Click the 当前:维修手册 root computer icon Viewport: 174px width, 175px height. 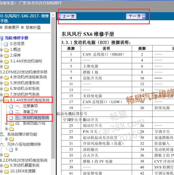pyautogui.click(x=2, y=38)
